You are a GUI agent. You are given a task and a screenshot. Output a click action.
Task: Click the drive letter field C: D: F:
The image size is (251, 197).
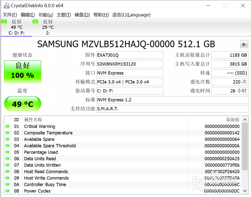pyautogui.click(x=130, y=91)
